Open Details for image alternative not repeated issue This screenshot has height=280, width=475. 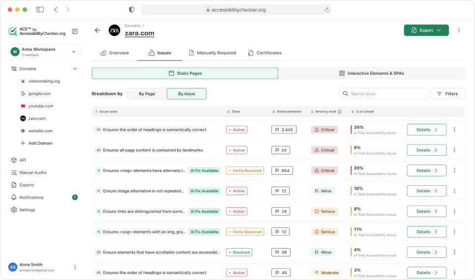(x=426, y=191)
